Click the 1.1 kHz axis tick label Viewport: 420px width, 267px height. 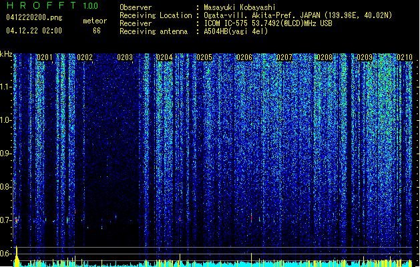[x=6, y=87]
